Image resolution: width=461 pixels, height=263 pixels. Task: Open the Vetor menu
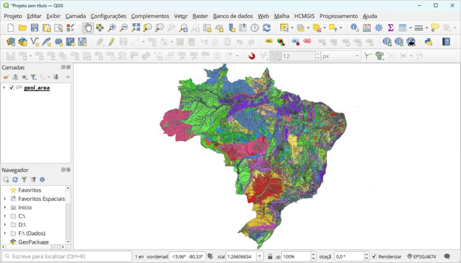pos(180,16)
